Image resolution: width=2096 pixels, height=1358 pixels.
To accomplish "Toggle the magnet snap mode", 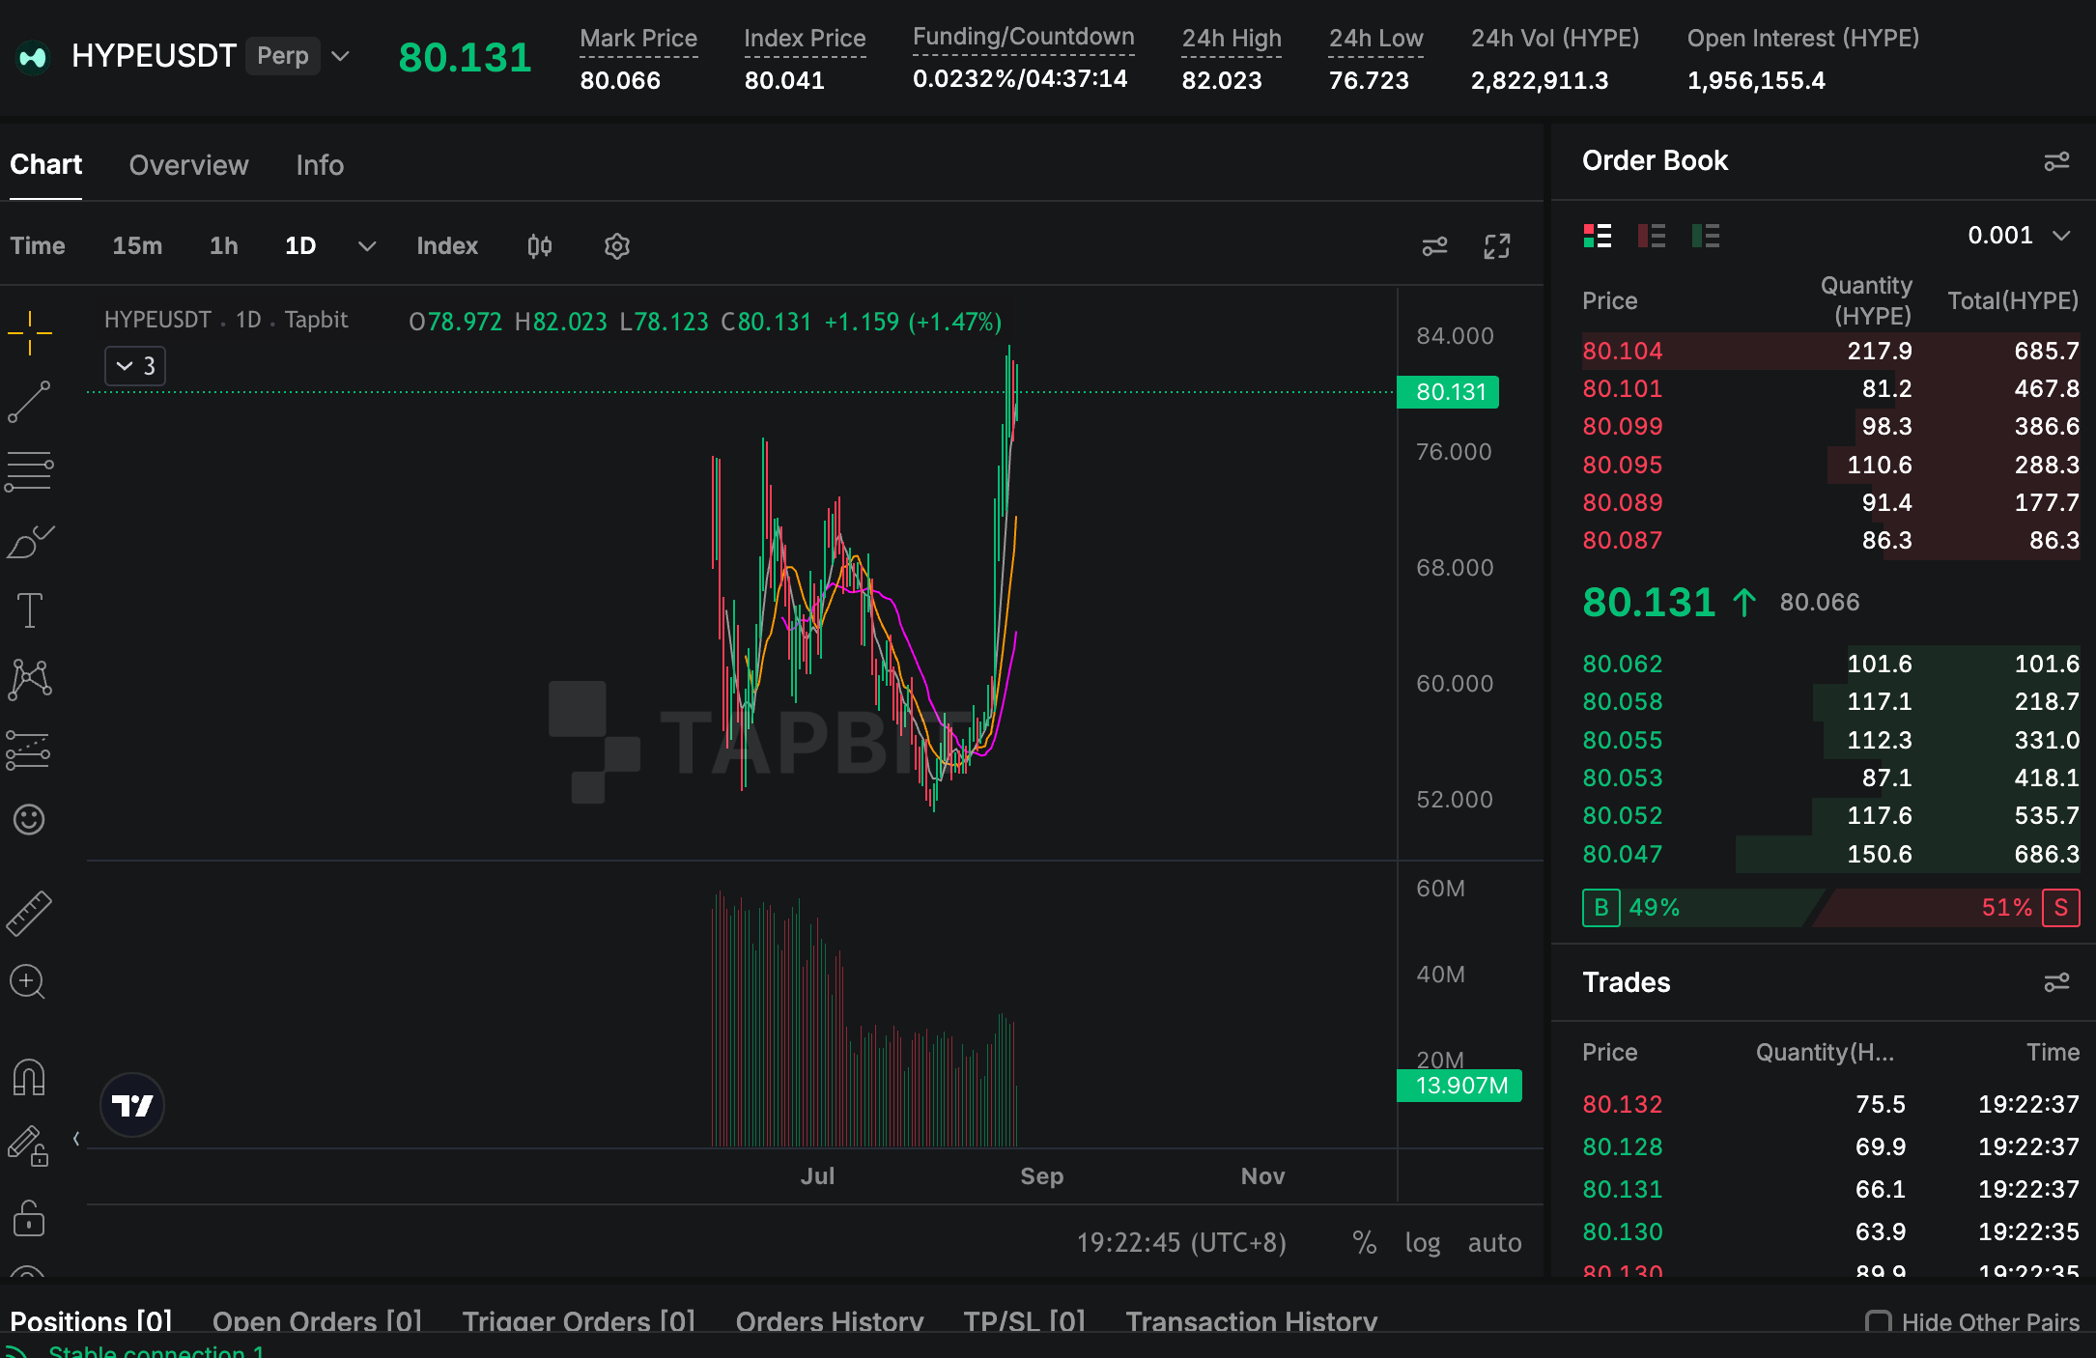I will (29, 1077).
